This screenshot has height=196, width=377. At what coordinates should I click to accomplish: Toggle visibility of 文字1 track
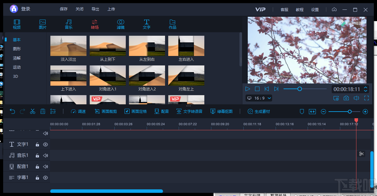[45, 144]
